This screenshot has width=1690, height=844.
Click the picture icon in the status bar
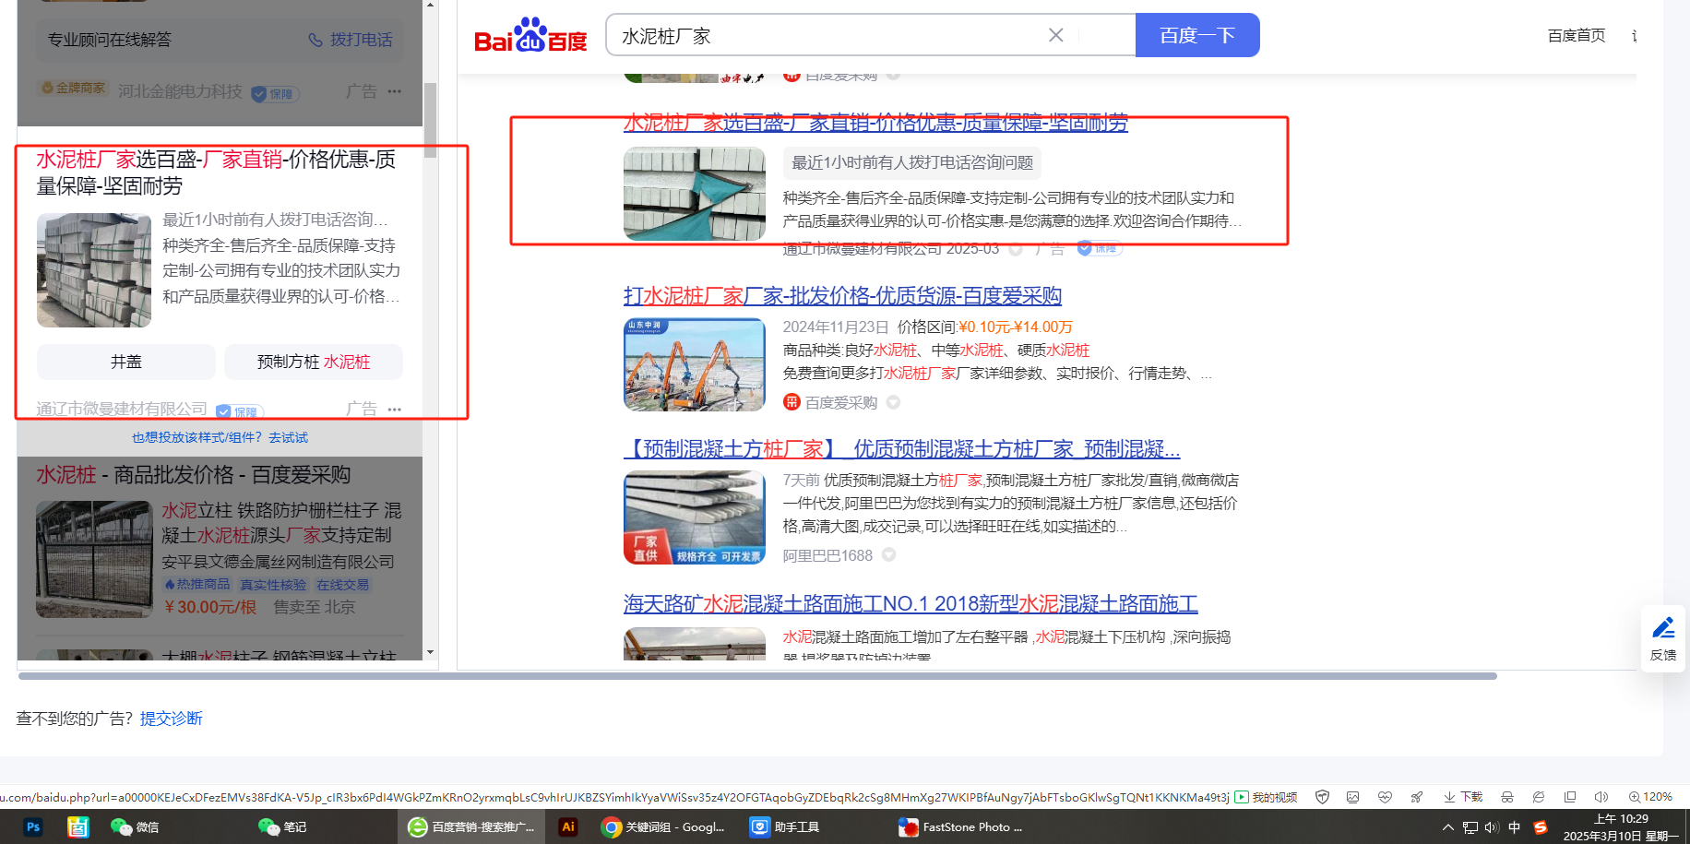point(1353,797)
